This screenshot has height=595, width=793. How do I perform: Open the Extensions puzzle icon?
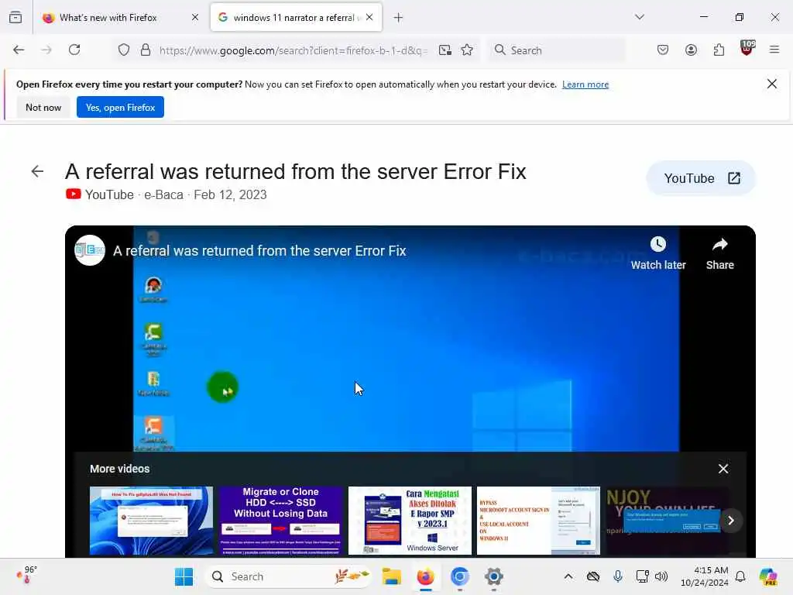point(719,50)
